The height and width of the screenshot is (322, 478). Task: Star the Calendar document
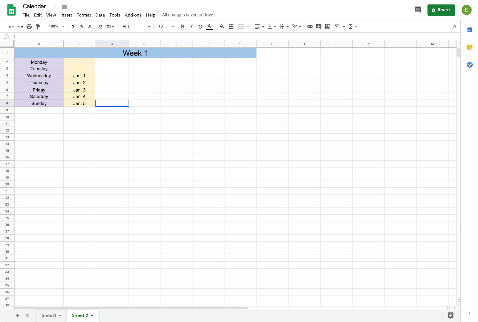[55, 7]
